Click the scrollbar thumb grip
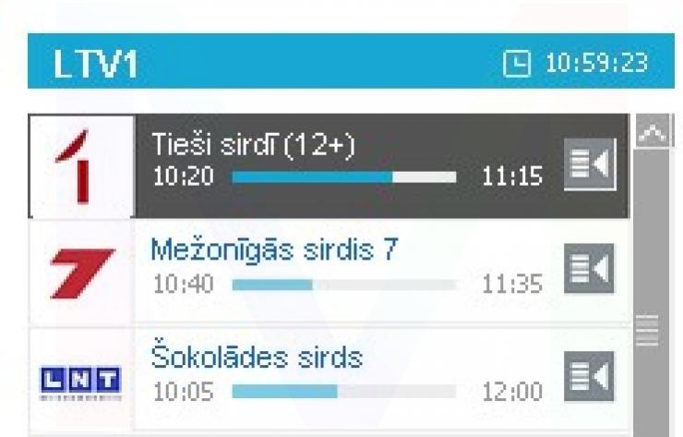Screen dimensions: 683x437 [x=651, y=327]
